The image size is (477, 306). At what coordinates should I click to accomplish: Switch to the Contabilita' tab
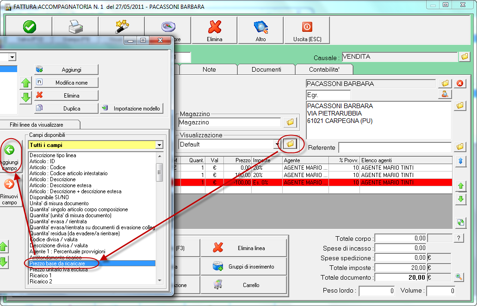point(324,69)
